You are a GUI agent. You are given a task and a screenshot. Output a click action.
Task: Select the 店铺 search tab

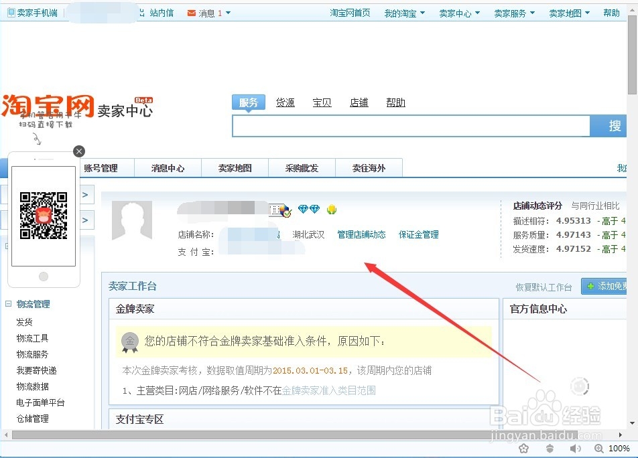coord(359,102)
